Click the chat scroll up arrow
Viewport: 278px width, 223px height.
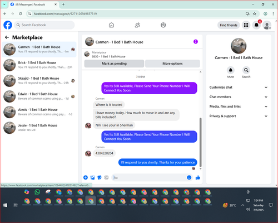[x=200, y=72]
